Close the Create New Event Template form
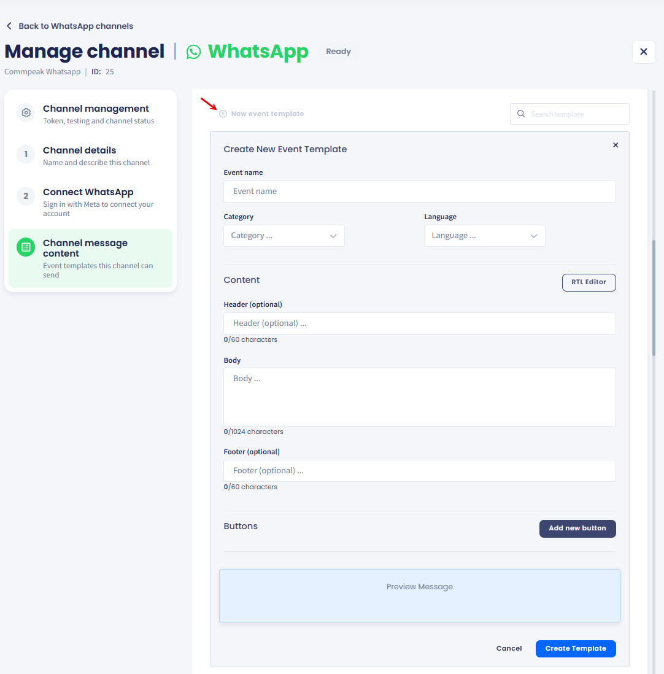The width and height of the screenshot is (664, 674). pyautogui.click(x=616, y=145)
